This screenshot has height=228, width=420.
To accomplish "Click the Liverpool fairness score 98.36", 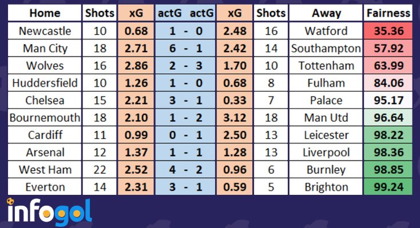I will (388, 152).
